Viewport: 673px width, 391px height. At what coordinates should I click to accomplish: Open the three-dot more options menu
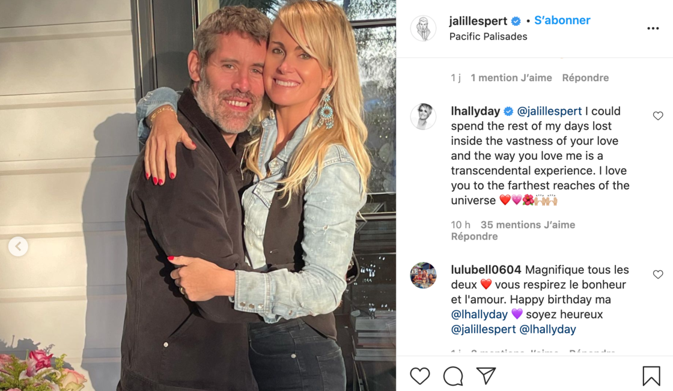[653, 28]
